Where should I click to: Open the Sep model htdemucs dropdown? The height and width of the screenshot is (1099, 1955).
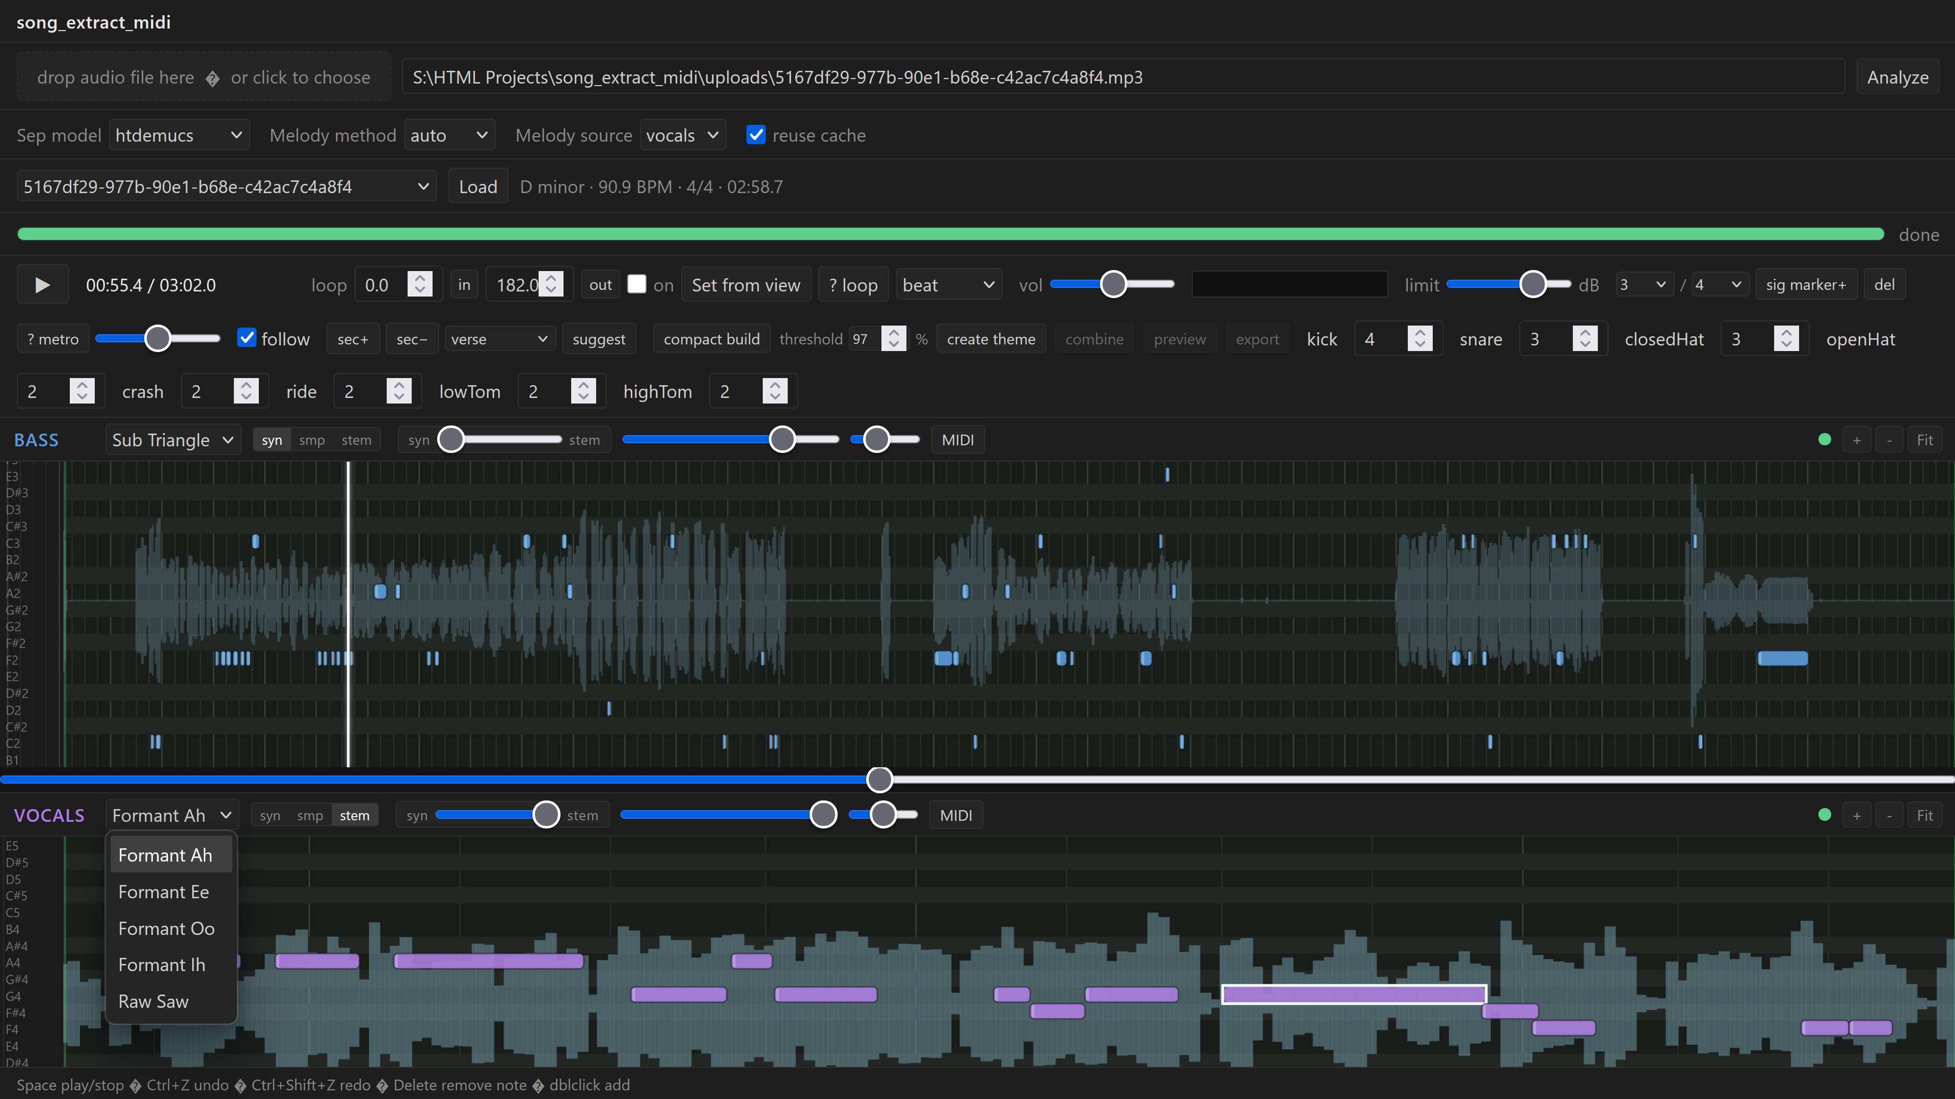[178, 135]
